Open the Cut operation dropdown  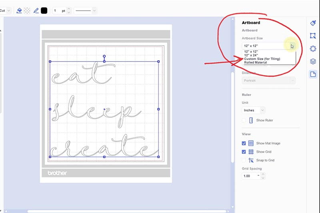(6, 11)
